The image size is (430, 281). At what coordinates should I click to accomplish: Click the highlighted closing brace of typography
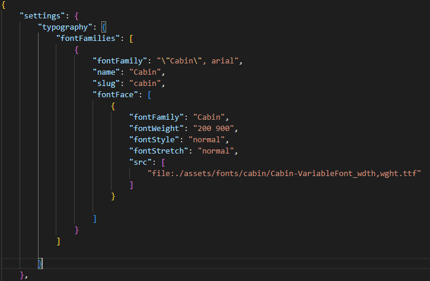point(40,263)
